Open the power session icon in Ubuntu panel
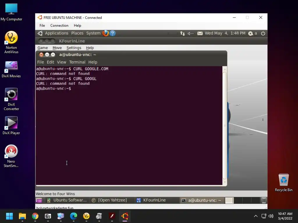The height and width of the screenshot is (223, 298). (x=263, y=33)
